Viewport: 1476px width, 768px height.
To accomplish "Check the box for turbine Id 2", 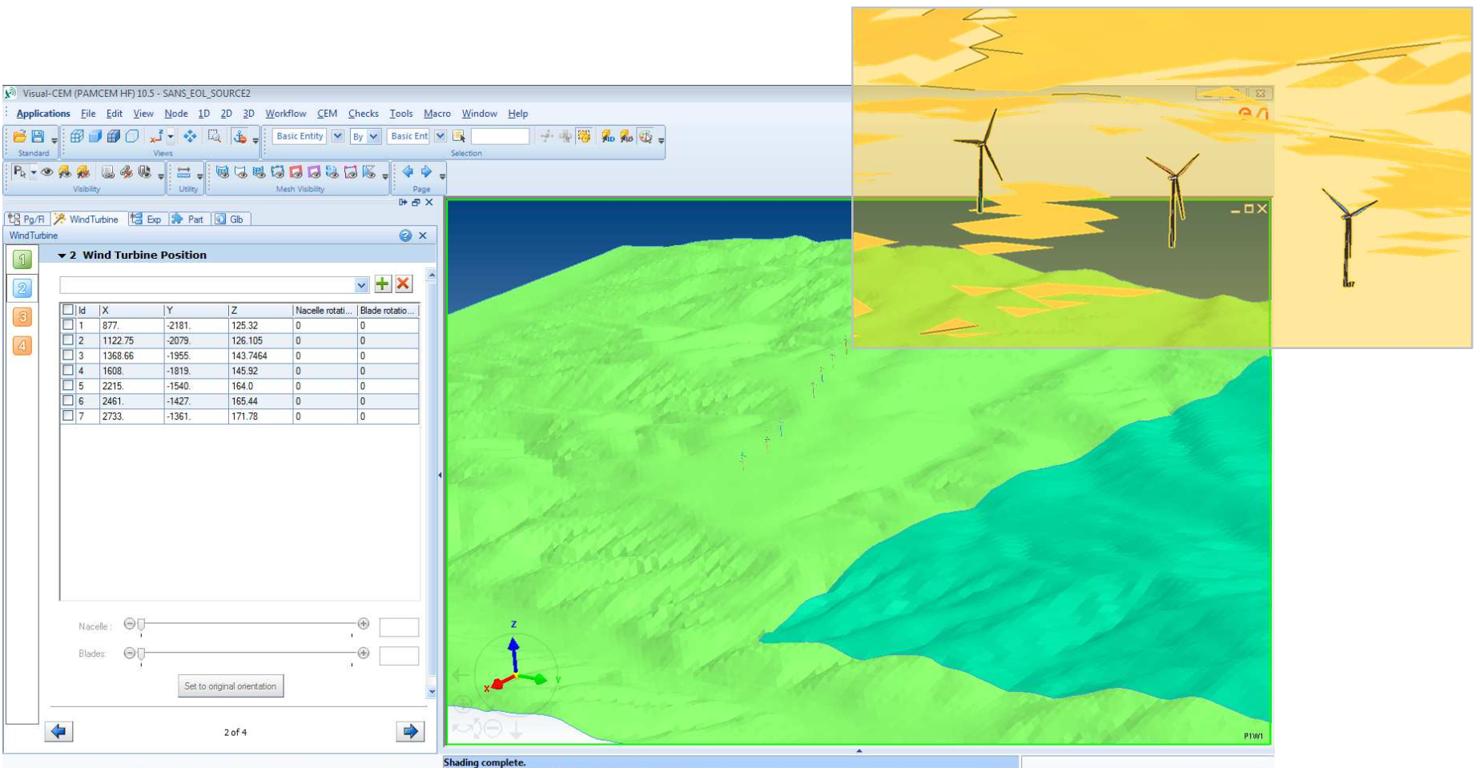I will [x=68, y=340].
